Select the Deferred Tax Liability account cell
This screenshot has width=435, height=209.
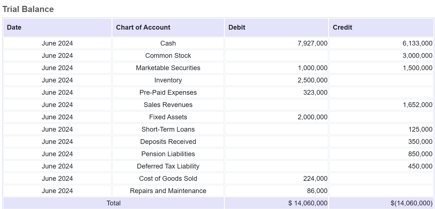pyautogui.click(x=168, y=166)
